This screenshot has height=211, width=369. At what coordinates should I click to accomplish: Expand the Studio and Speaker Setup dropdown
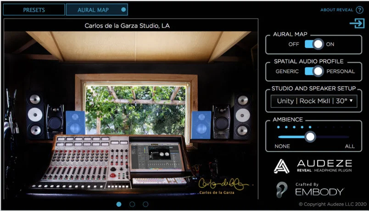(314, 101)
